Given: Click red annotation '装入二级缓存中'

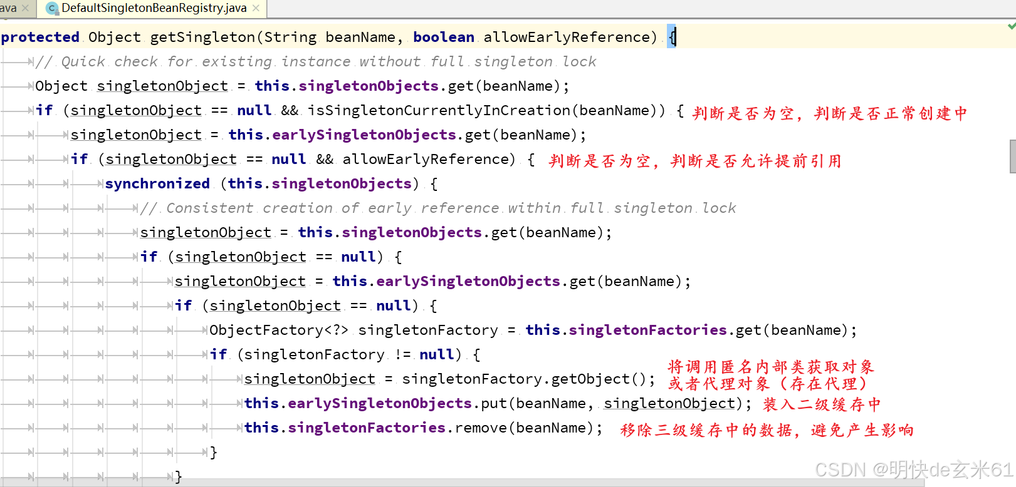Looking at the screenshot, I should [x=822, y=404].
